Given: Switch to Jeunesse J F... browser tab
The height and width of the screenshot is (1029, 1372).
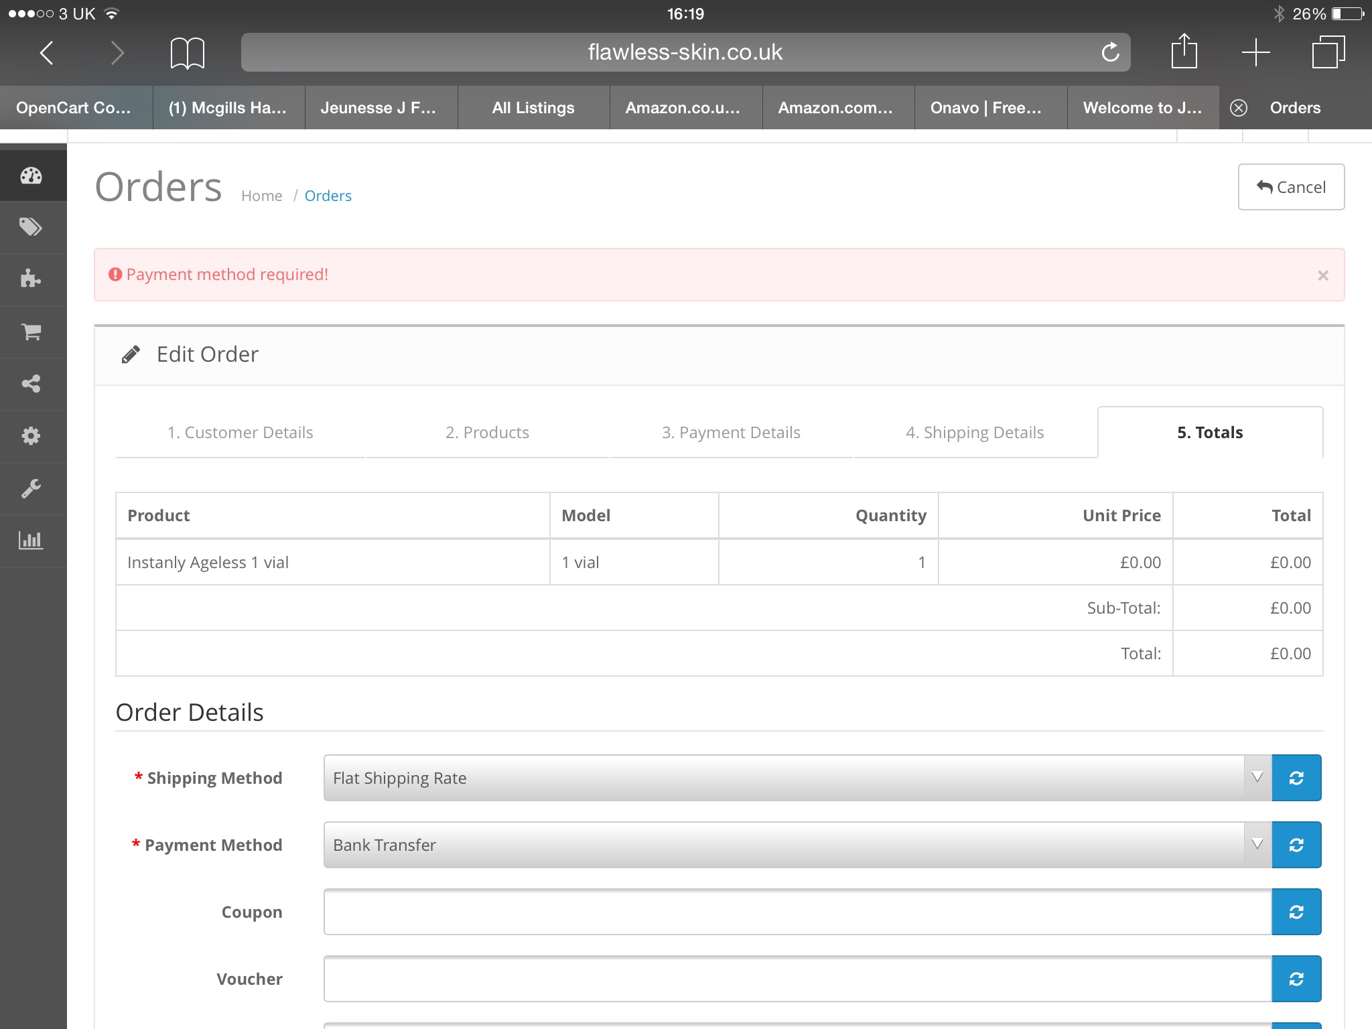Looking at the screenshot, I should [x=381, y=108].
